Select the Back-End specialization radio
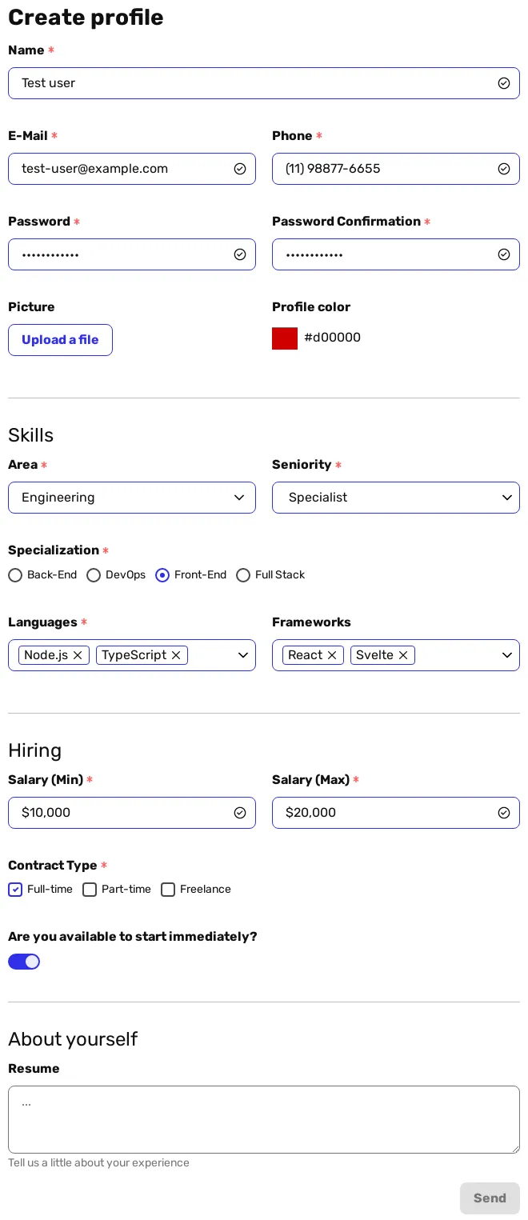This screenshot has width=528, height=1220. coord(15,575)
